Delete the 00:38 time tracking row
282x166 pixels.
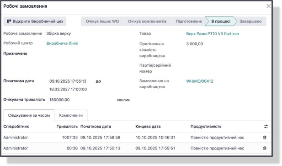(x=265, y=148)
